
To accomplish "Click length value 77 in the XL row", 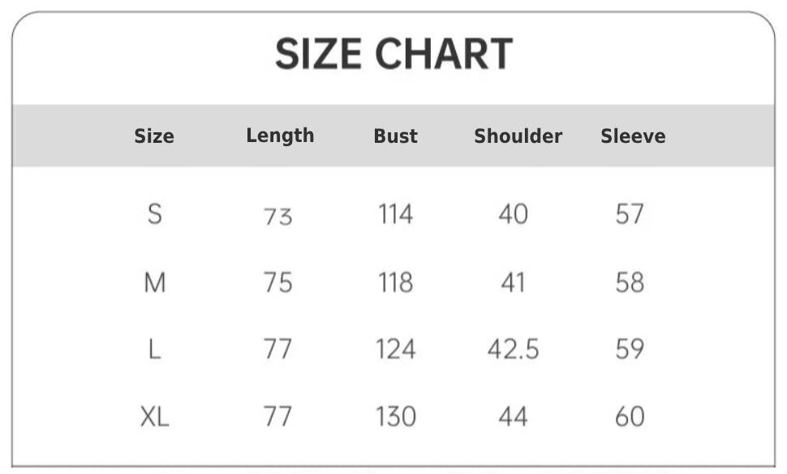I will [x=277, y=417].
